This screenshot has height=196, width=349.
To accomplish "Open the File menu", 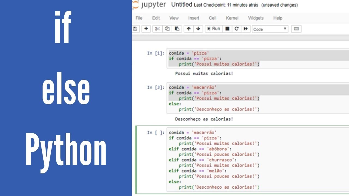I will 139,18.
